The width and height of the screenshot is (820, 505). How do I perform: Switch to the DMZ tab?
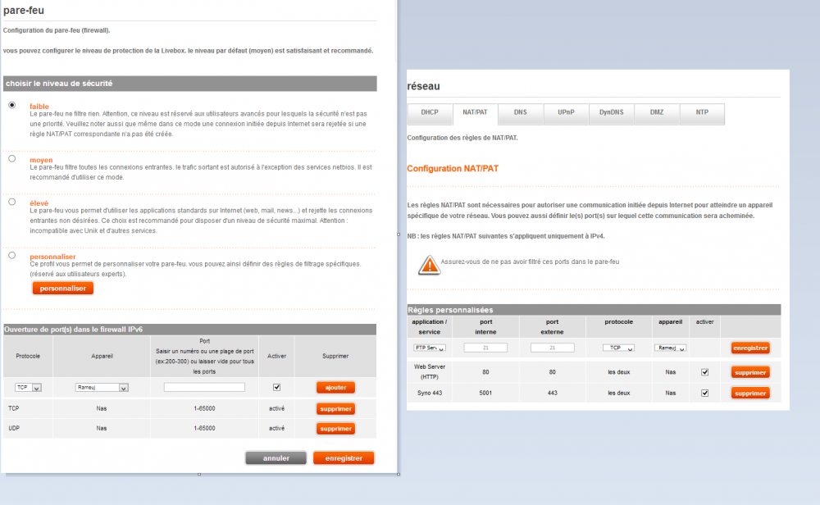(x=657, y=113)
